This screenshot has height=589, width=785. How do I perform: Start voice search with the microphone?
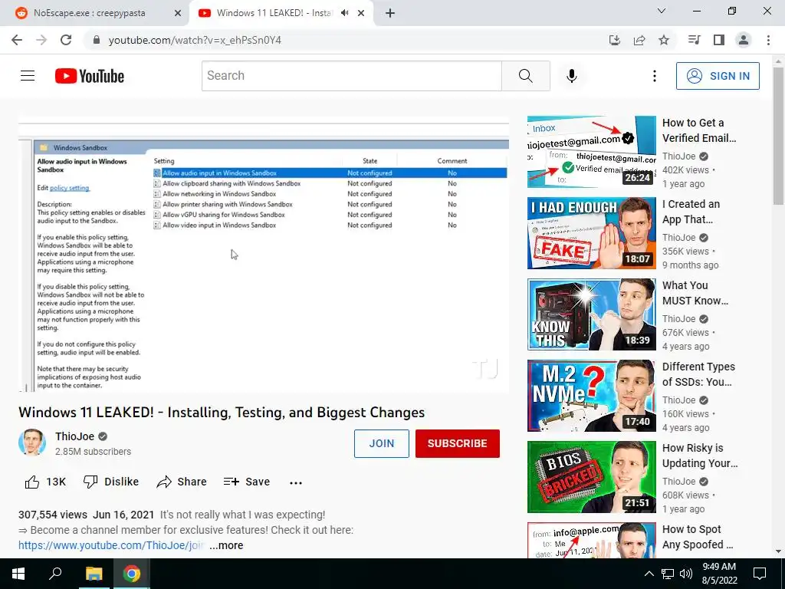pyautogui.click(x=571, y=76)
